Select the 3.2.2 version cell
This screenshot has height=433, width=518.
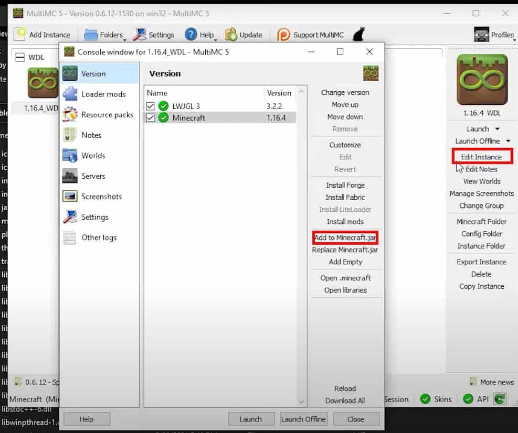pyautogui.click(x=274, y=106)
